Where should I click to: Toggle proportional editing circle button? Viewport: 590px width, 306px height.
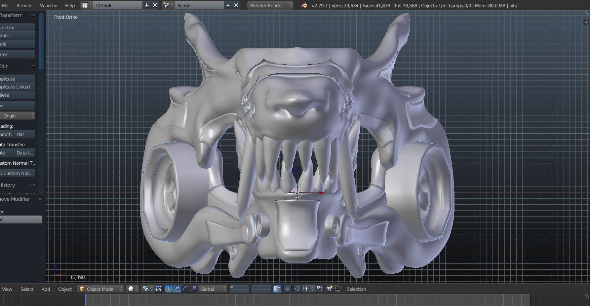pos(287,289)
